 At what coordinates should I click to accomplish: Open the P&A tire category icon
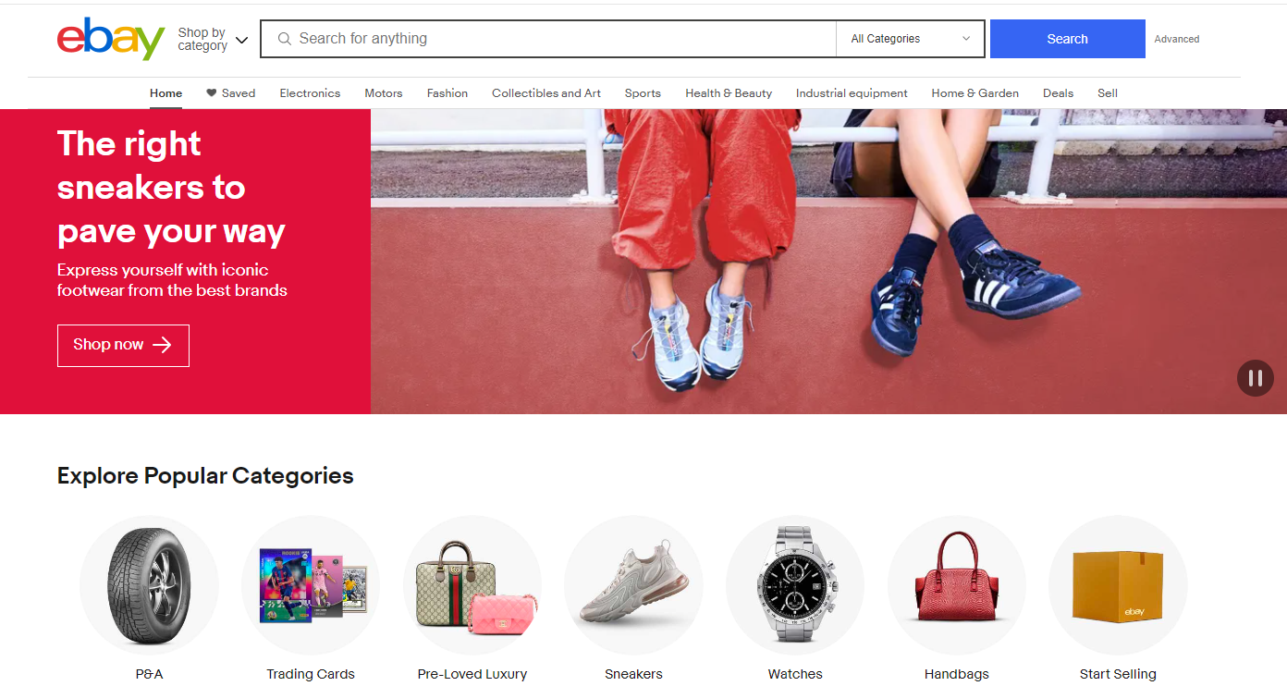click(x=149, y=585)
